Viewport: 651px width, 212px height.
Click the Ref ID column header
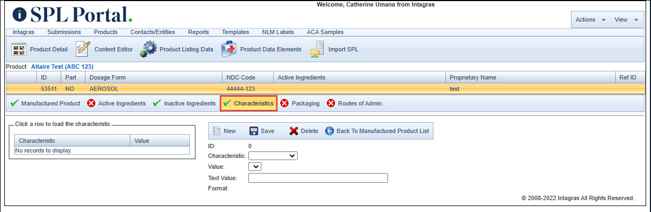click(630, 77)
